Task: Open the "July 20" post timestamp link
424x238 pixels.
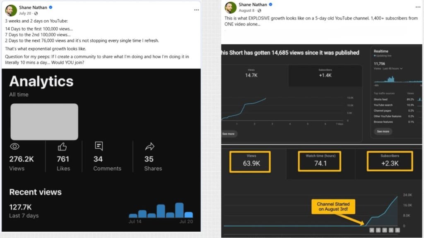Action: [x=25, y=14]
